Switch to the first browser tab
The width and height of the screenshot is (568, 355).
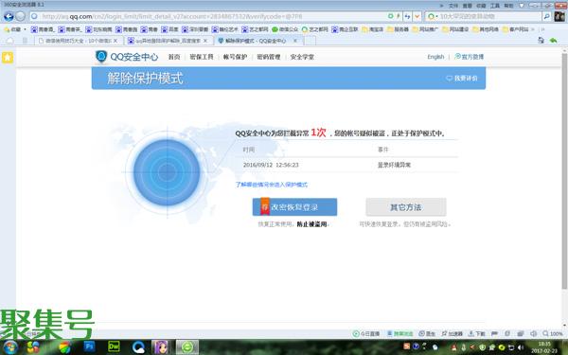(x=79, y=41)
